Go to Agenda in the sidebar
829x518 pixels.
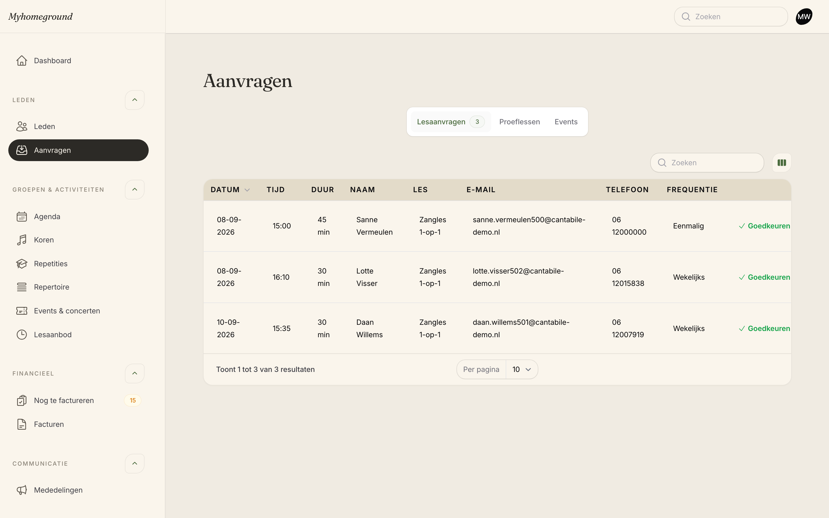pyautogui.click(x=78, y=217)
